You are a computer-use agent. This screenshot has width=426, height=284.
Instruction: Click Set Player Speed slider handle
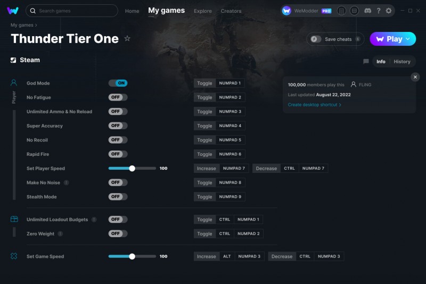pos(132,169)
